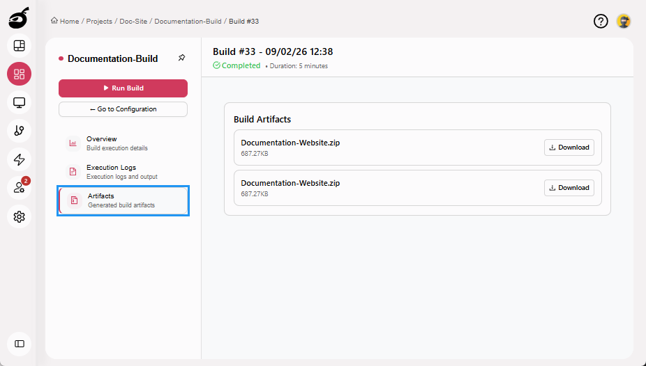Click the Execution Logs document icon

click(x=73, y=172)
